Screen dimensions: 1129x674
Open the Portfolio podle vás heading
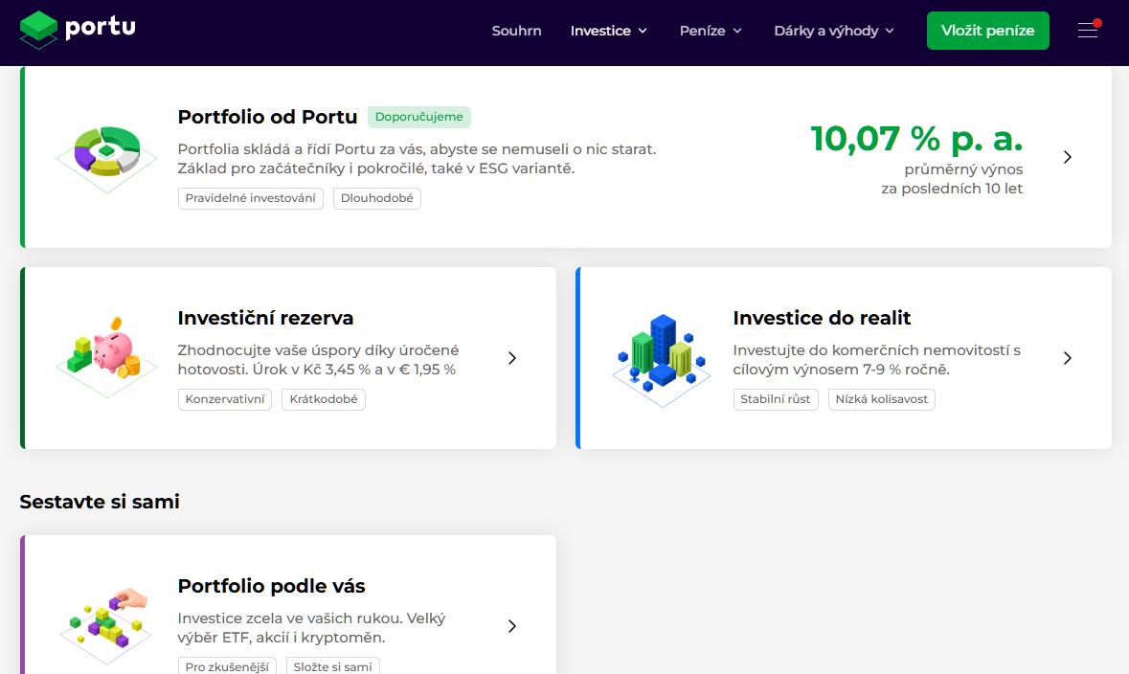tap(271, 585)
